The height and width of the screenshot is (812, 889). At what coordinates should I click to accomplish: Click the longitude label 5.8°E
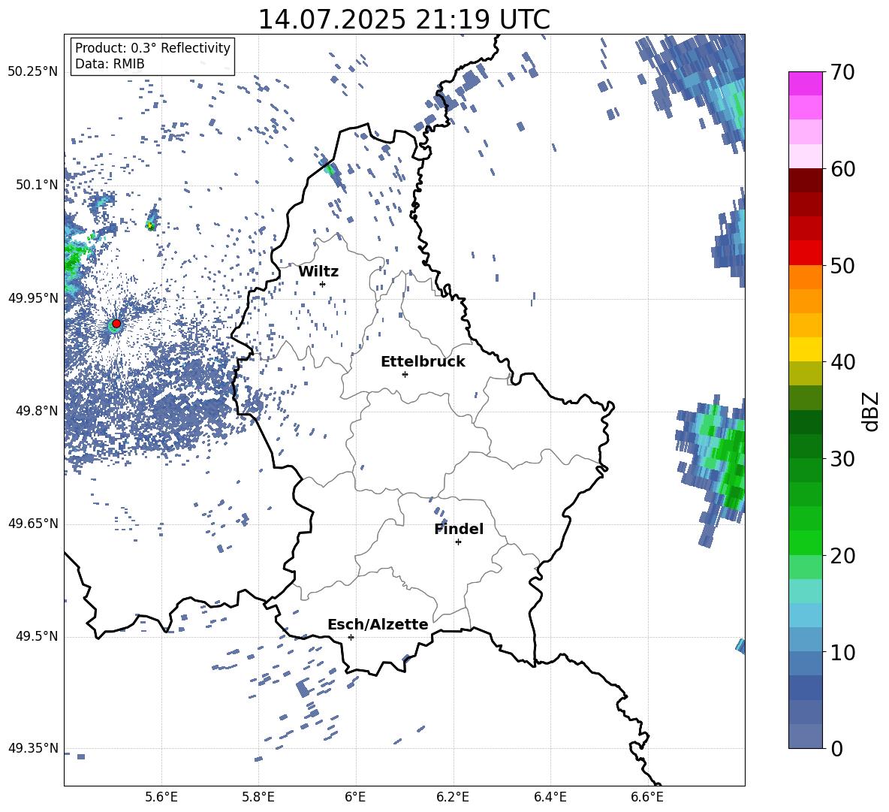[258, 798]
